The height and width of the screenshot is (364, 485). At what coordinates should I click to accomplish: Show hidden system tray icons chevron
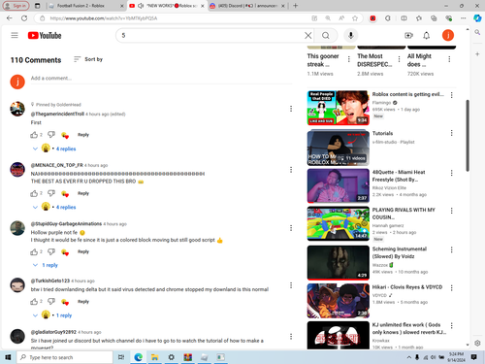pos(409,357)
